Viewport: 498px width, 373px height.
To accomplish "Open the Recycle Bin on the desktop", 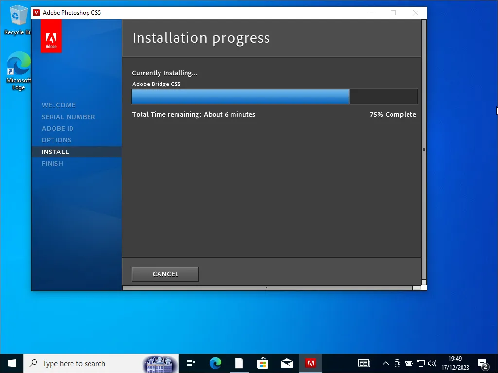I will (x=18, y=16).
